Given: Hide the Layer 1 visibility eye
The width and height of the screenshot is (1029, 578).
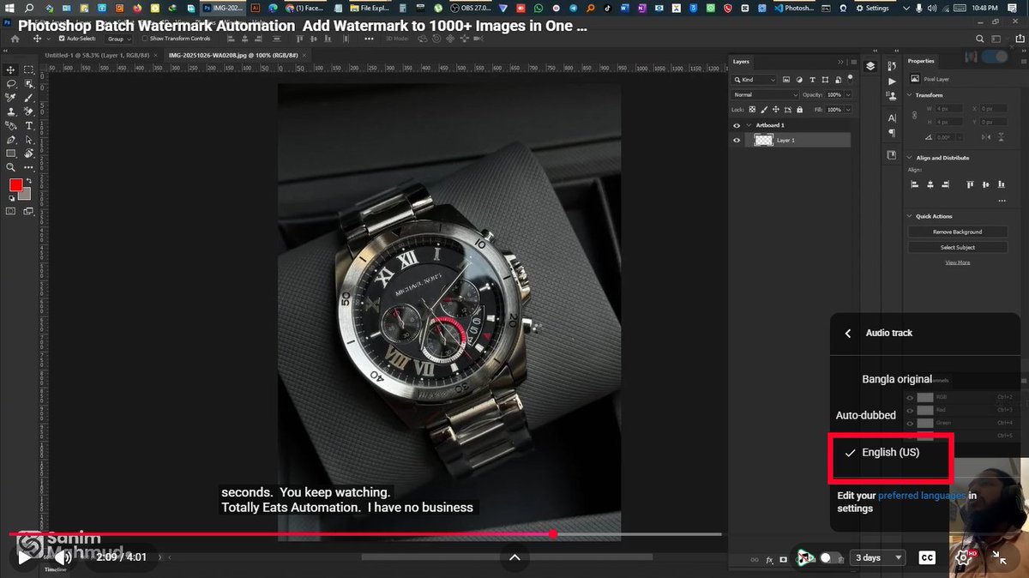Looking at the screenshot, I should [x=737, y=140].
